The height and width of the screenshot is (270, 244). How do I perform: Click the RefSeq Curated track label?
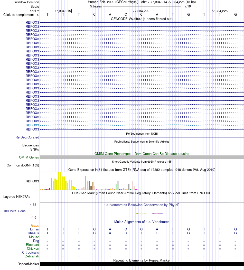click(27, 137)
